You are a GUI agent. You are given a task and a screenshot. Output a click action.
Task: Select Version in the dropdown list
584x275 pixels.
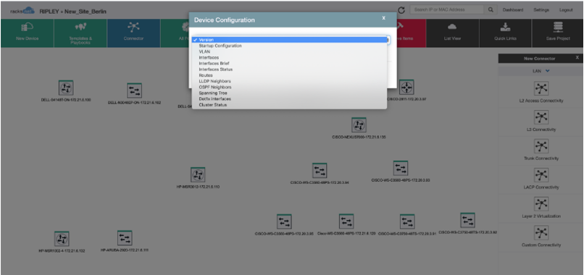(x=289, y=40)
